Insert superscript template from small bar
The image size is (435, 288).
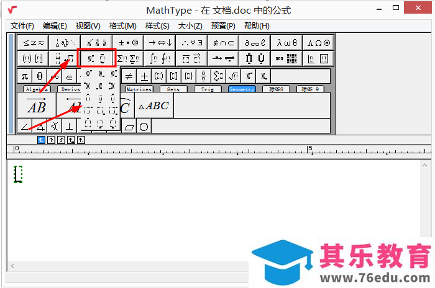(x=249, y=76)
